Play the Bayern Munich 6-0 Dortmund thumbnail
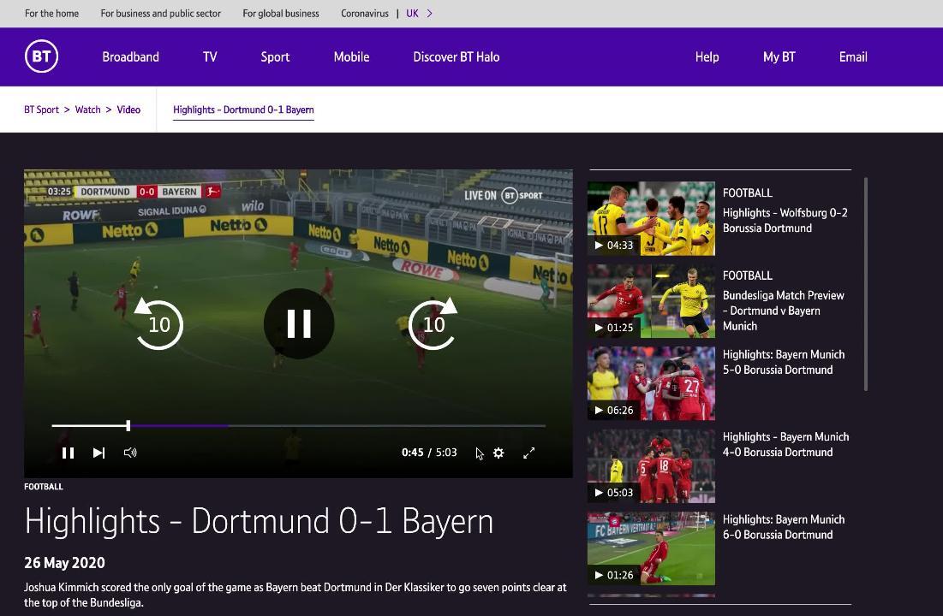Image resolution: width=943 pixels, height=616 pixels. 651,548
